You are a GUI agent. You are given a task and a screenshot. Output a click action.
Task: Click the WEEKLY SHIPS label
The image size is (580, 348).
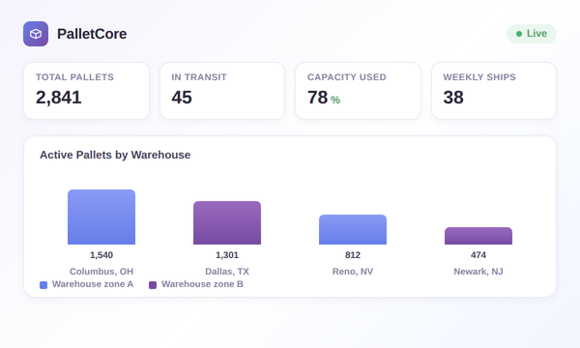(x=479, y=77)
